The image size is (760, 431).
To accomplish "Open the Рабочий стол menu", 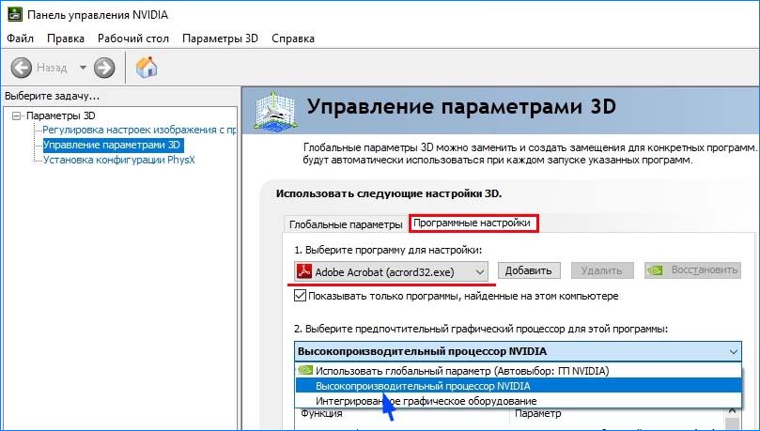I will [133, 38].
